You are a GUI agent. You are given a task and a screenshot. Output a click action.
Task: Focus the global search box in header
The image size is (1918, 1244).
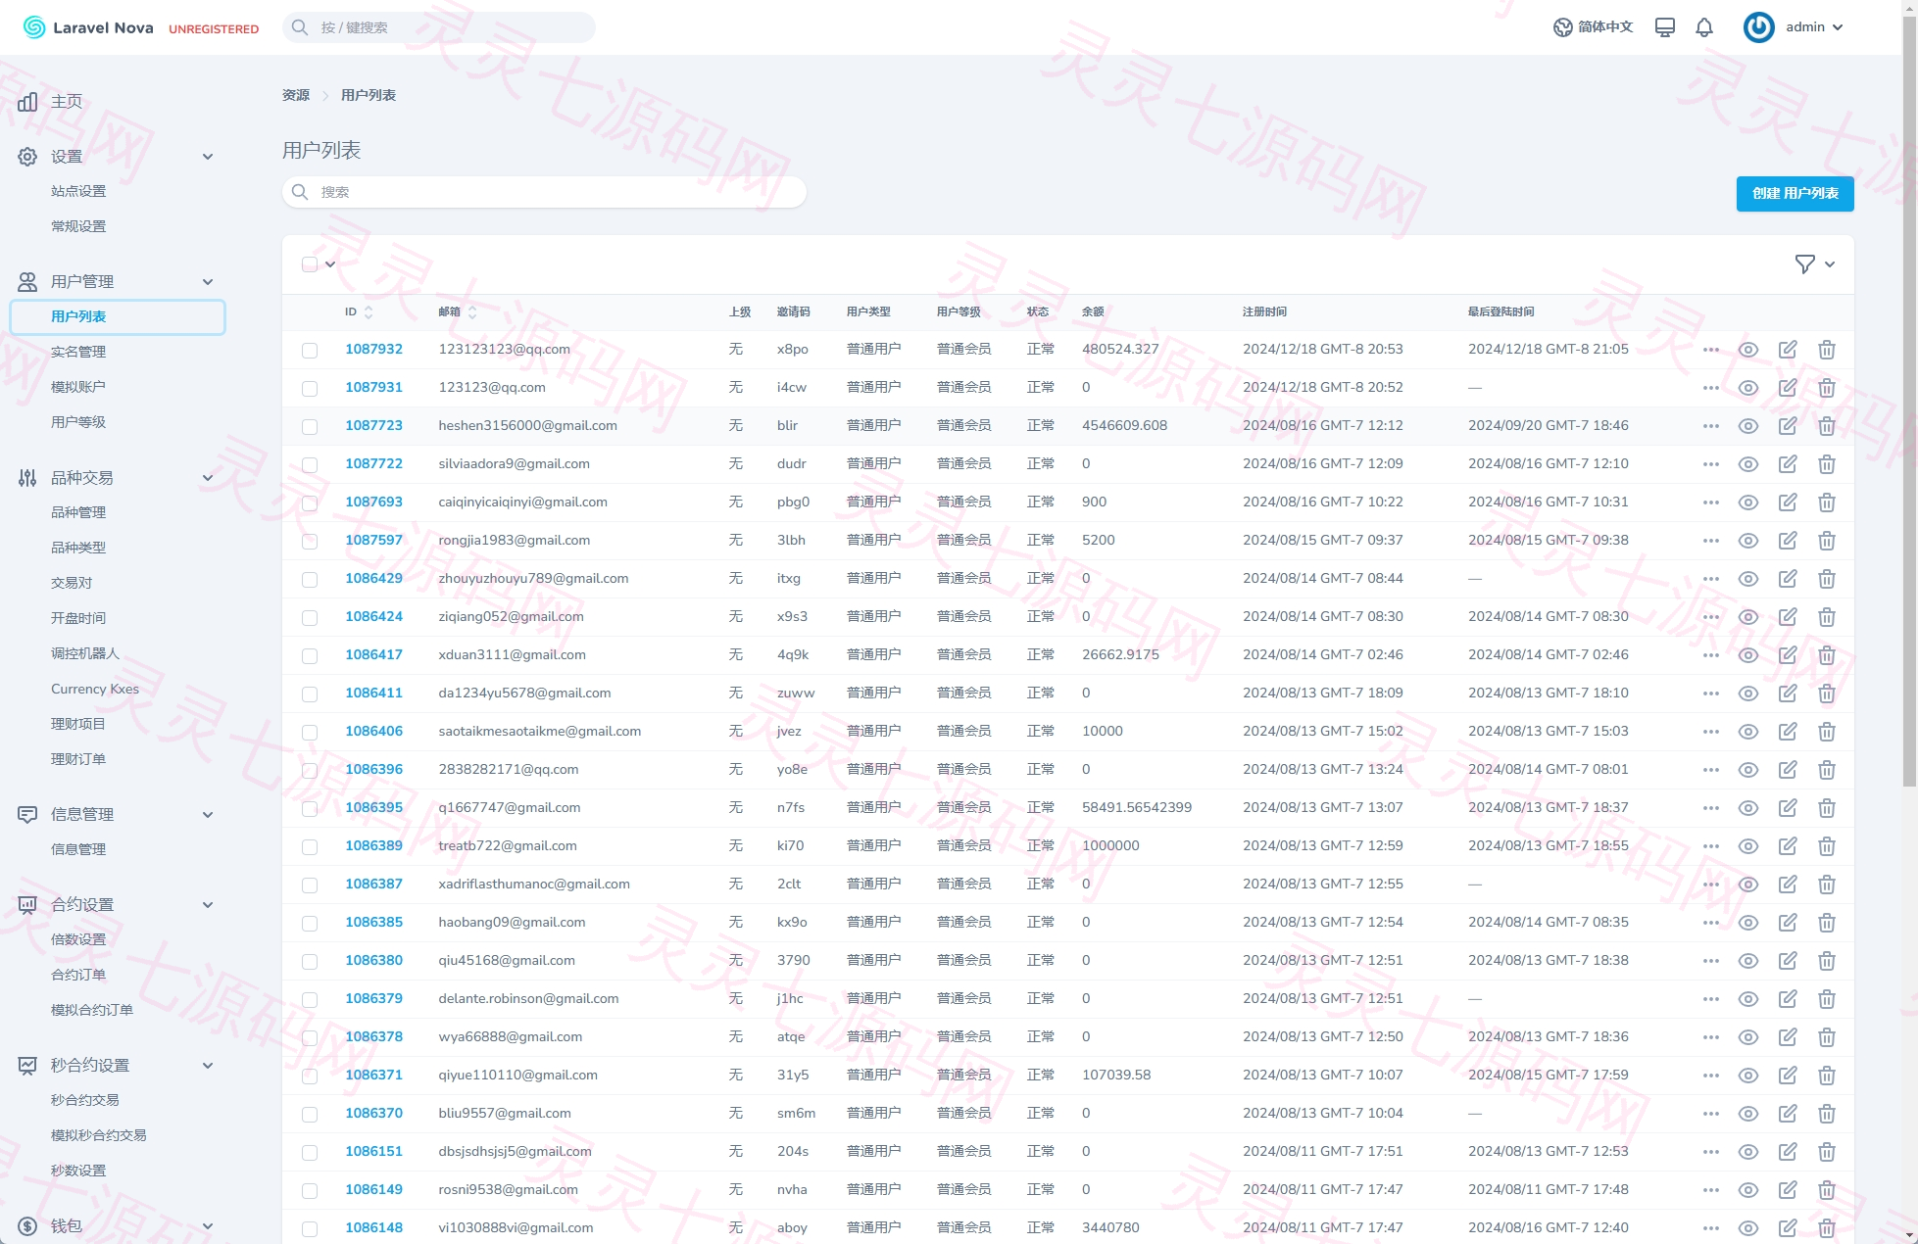[439, 27]
